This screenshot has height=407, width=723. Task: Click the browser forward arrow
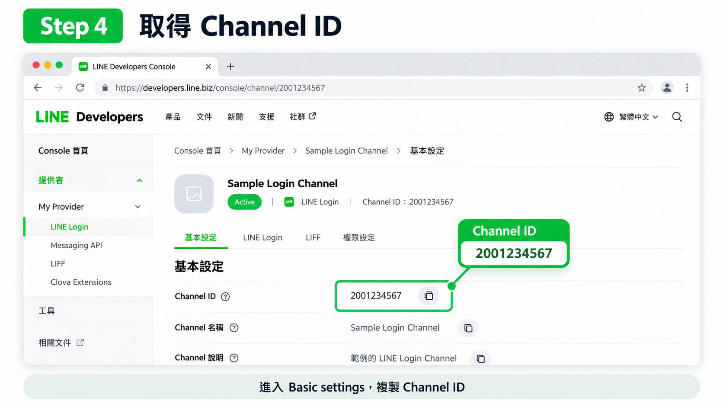59,88
